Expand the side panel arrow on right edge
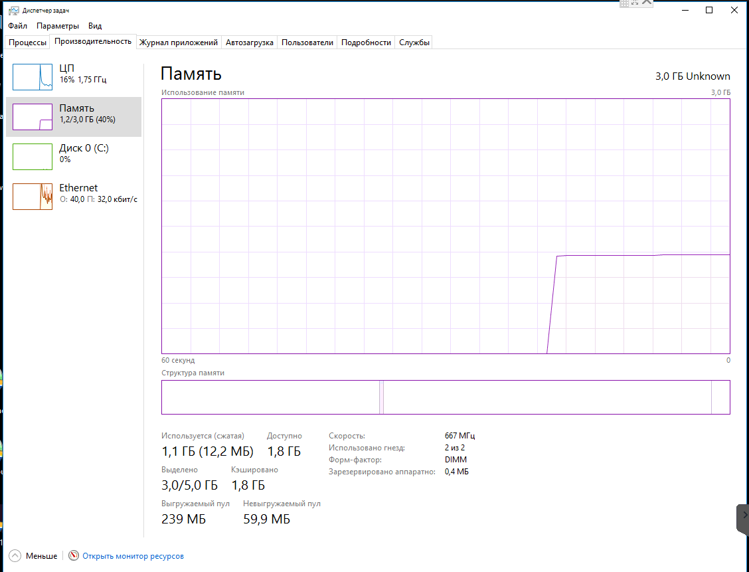Viewport: 749px width, 572px height. pyautogui.click(x=744, y=516)
